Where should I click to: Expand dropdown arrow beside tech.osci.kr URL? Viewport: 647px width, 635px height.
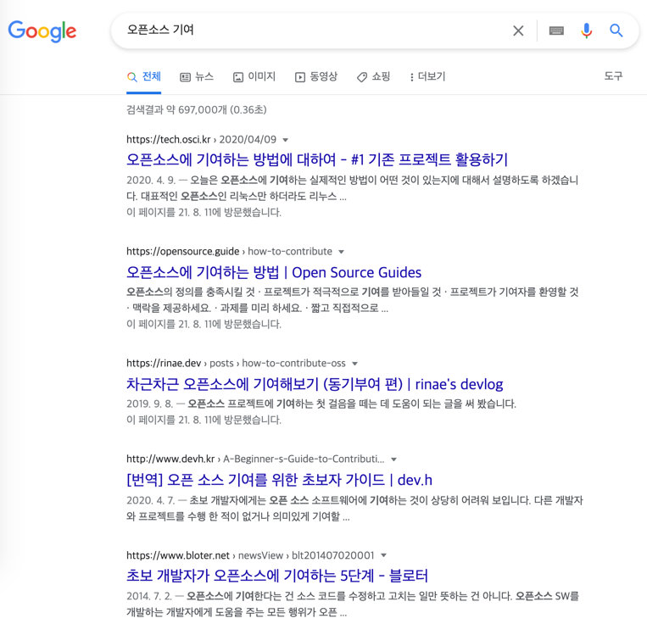285,140
